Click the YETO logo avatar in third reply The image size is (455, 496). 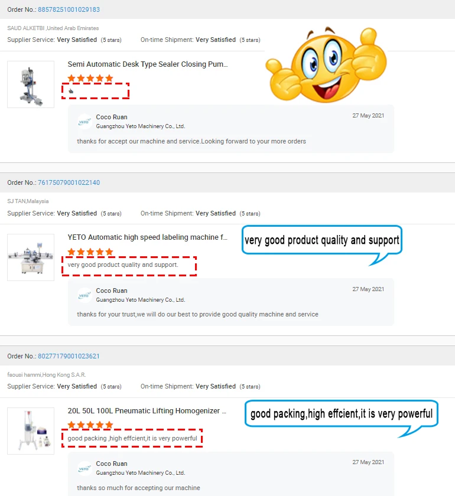[84, 468]
